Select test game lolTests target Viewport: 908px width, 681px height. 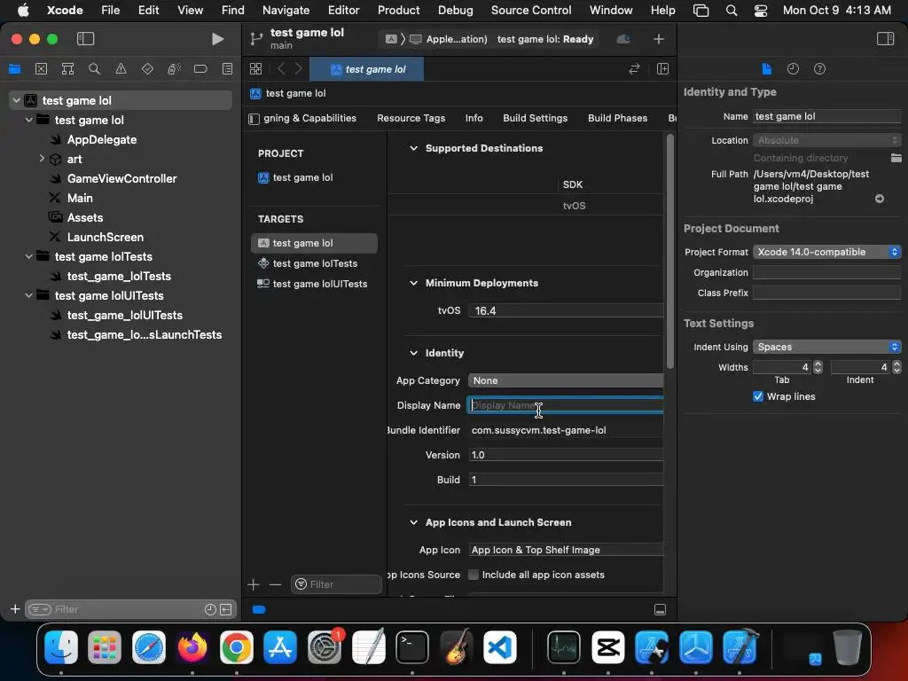pyautogui.click(x=314, y=263)
